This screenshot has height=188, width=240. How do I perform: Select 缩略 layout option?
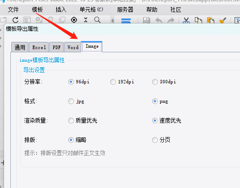[77, 140]
